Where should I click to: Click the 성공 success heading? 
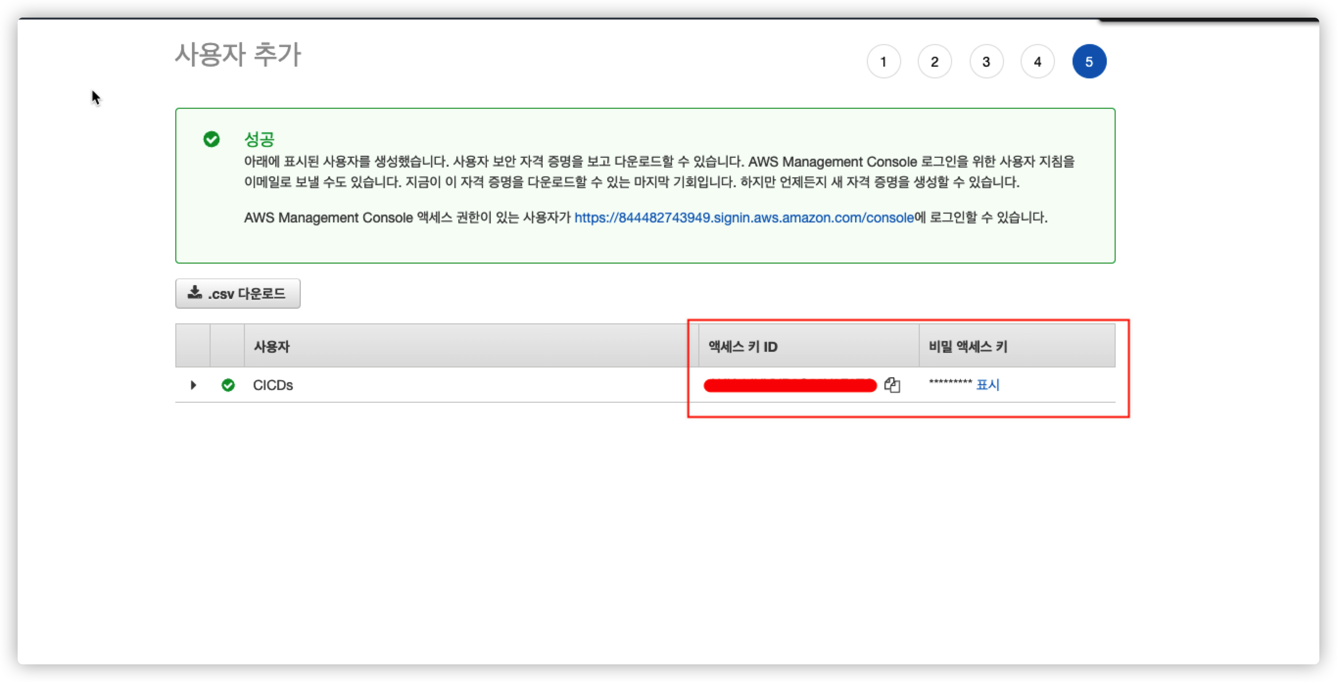259,139
